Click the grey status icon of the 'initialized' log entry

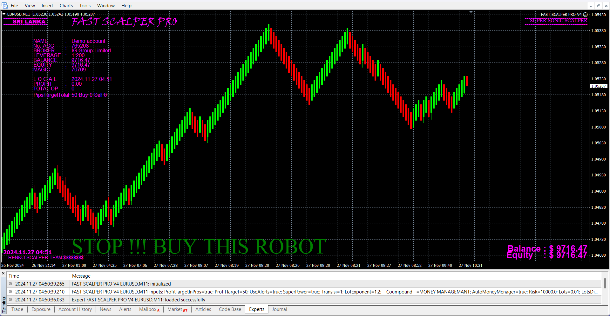[10, 284]
